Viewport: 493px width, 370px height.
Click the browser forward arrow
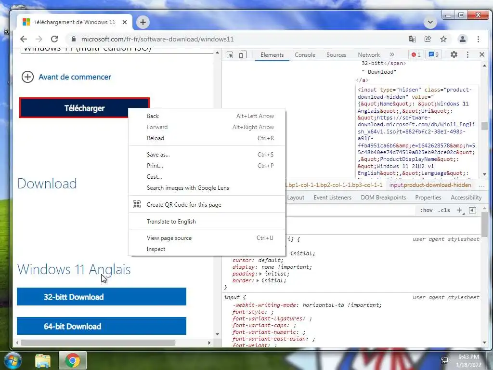click(39, 39)
